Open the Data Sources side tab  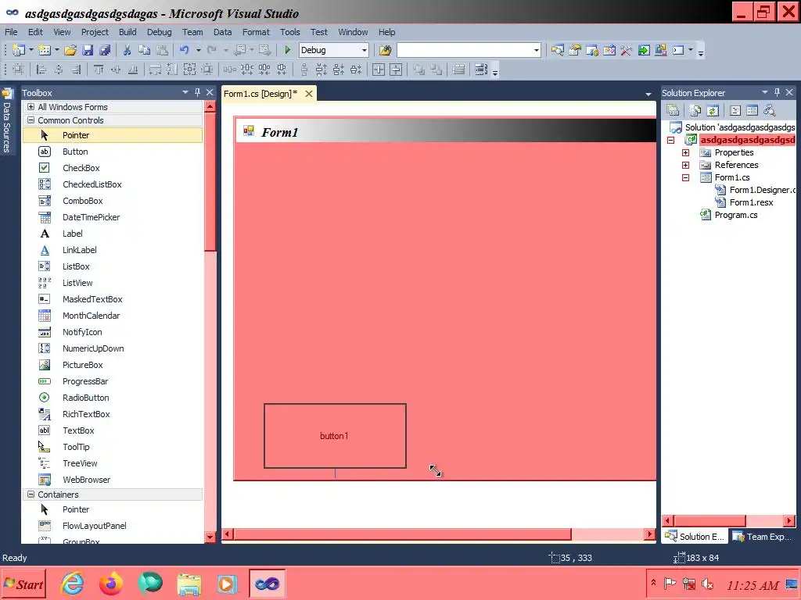[x=7, y=121]
